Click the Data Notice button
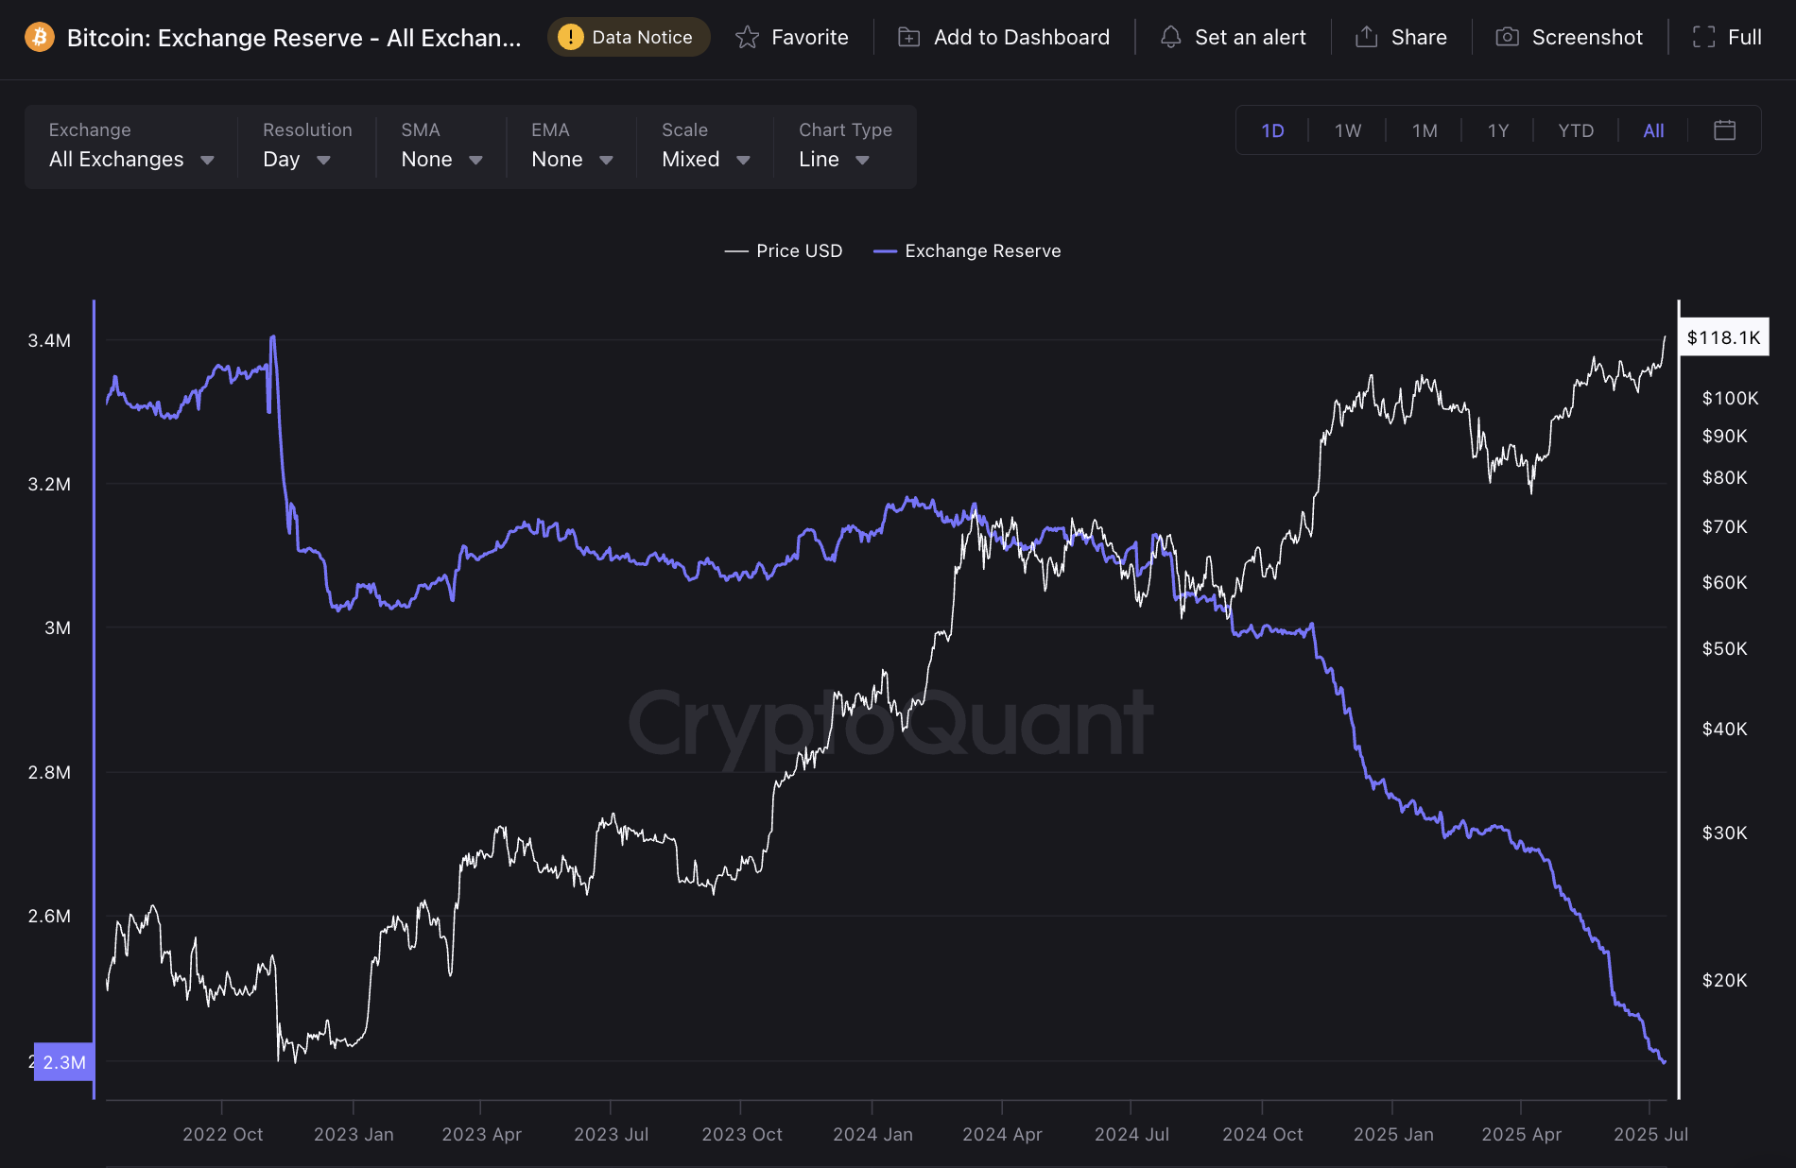This screenshot has width=1796, height=1168. coord(629,37)
